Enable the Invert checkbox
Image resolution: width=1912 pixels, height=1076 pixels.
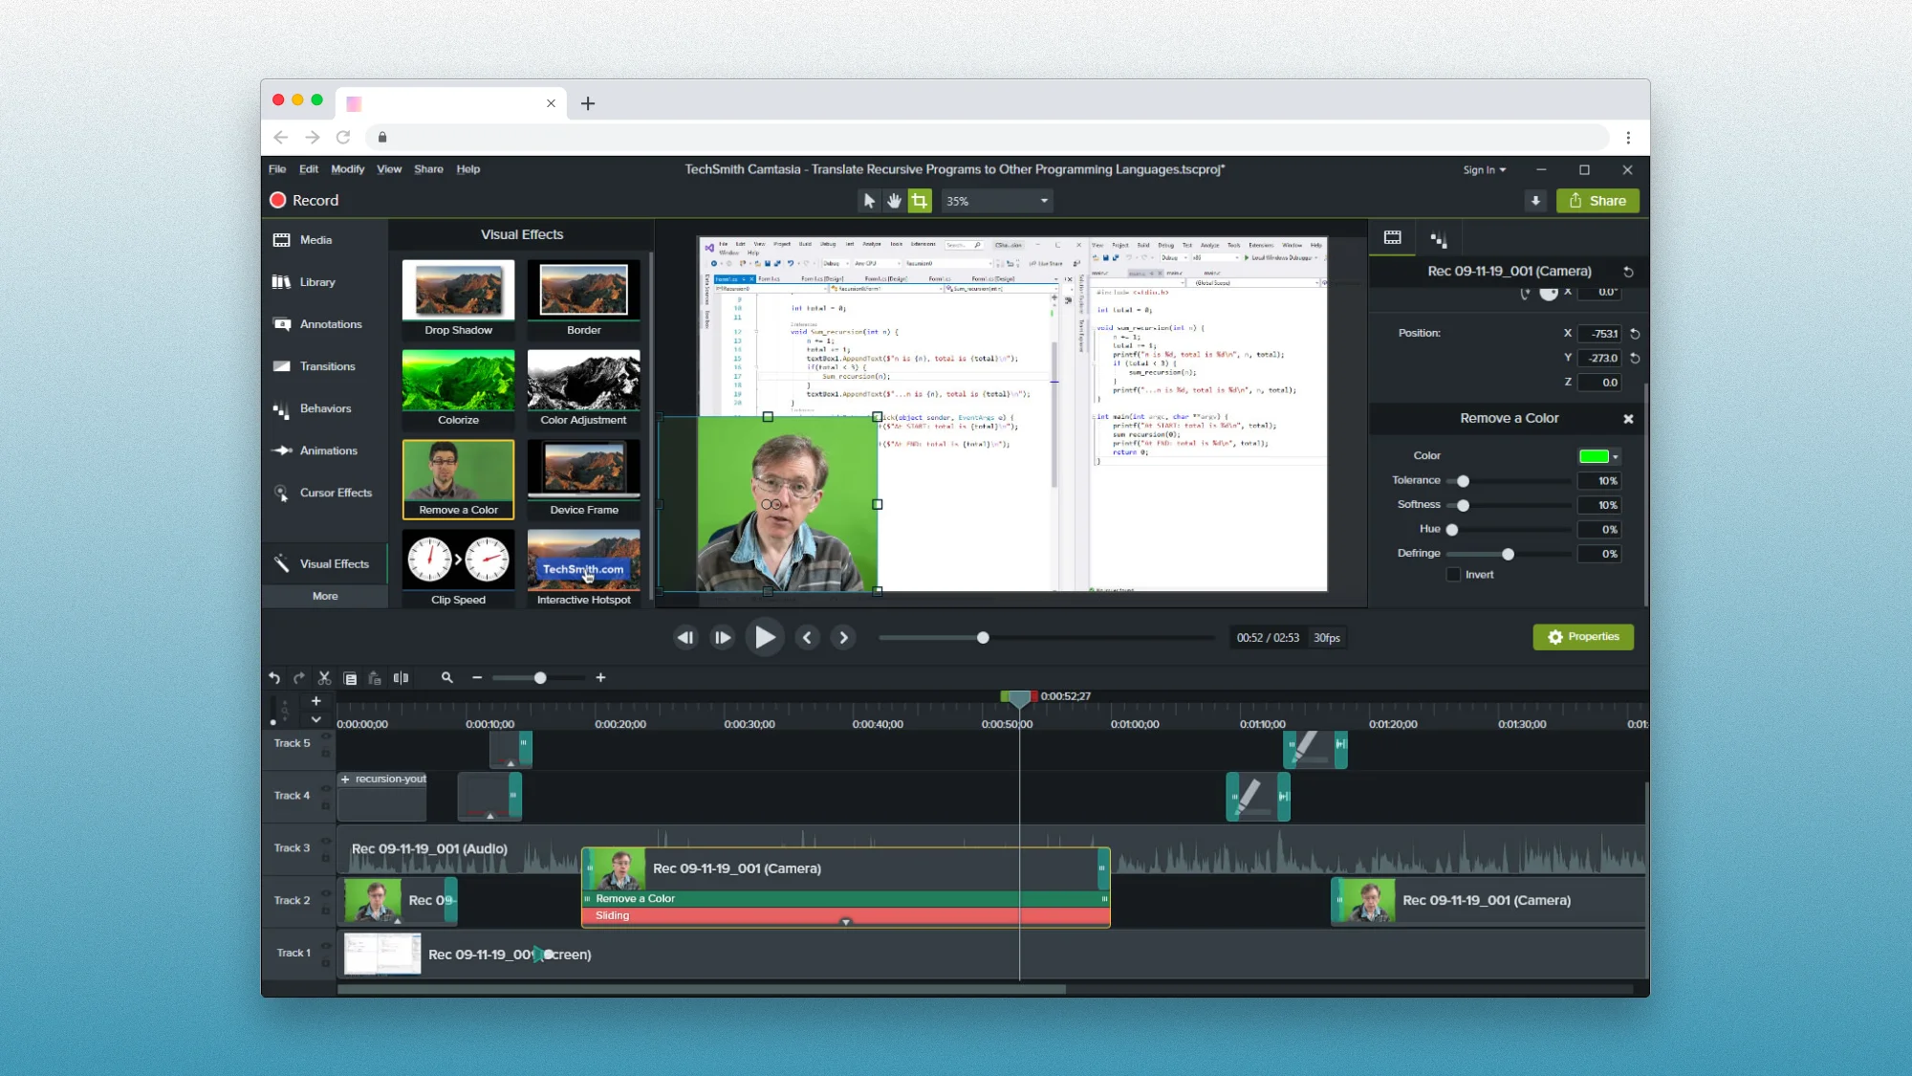pos(1453,575)
